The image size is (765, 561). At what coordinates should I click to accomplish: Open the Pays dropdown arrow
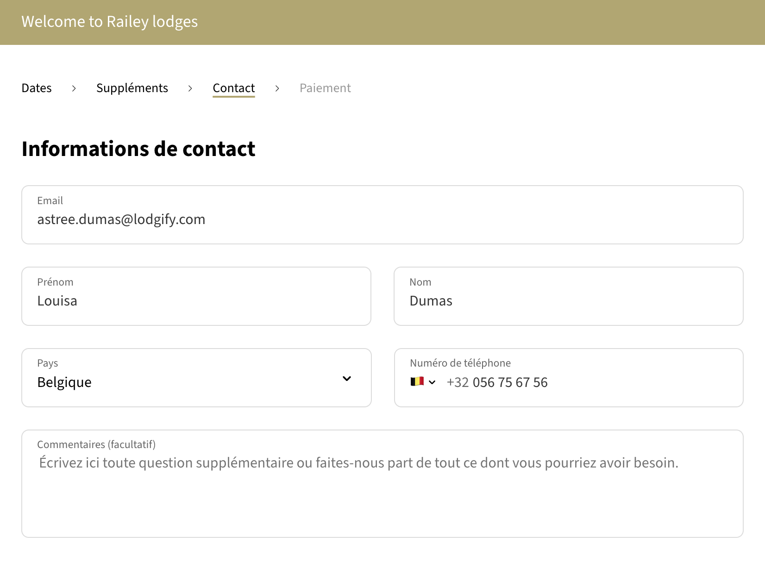[347, 379]
